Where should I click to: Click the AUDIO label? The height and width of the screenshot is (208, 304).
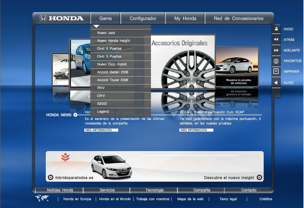point(289,83)
